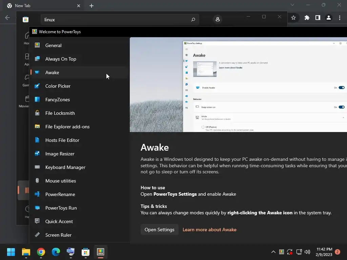Select PowerRename in the sidebar
This screenshot has width=347, height=260.
coord(79,194)
